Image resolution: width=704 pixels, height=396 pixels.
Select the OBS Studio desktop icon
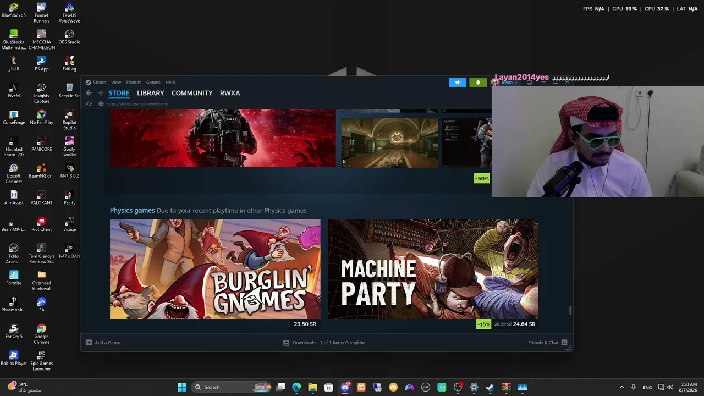pos(69,37)
